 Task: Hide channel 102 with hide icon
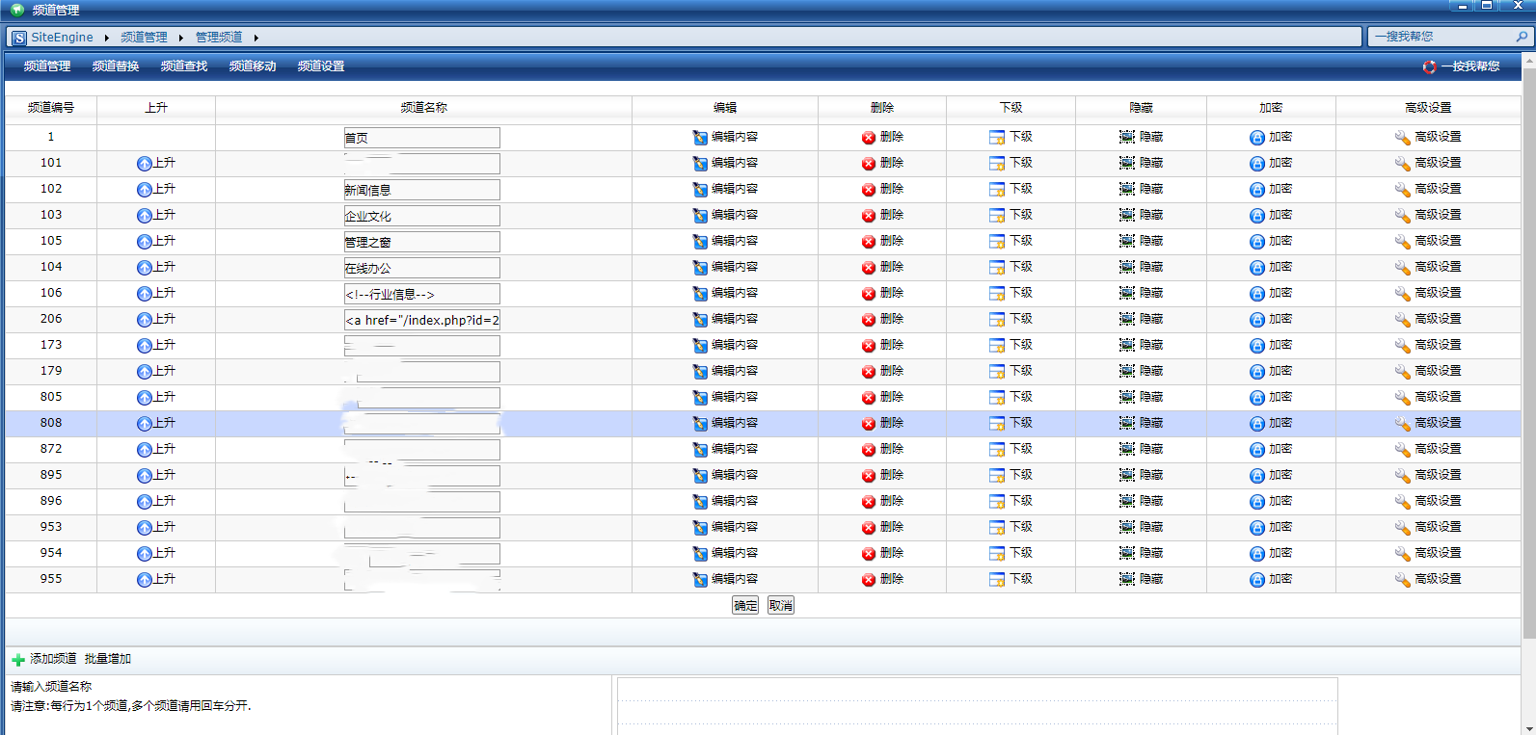pos(1127,190)
